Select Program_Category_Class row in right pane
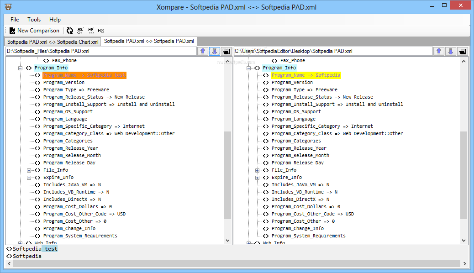The height and width of the screenshot is (273, 474). [x=337, y=134]
